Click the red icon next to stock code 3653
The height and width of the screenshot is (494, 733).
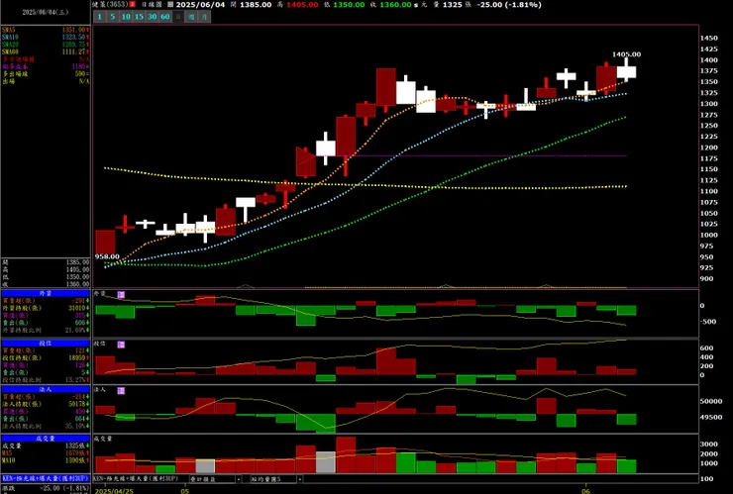coord(133,5)
